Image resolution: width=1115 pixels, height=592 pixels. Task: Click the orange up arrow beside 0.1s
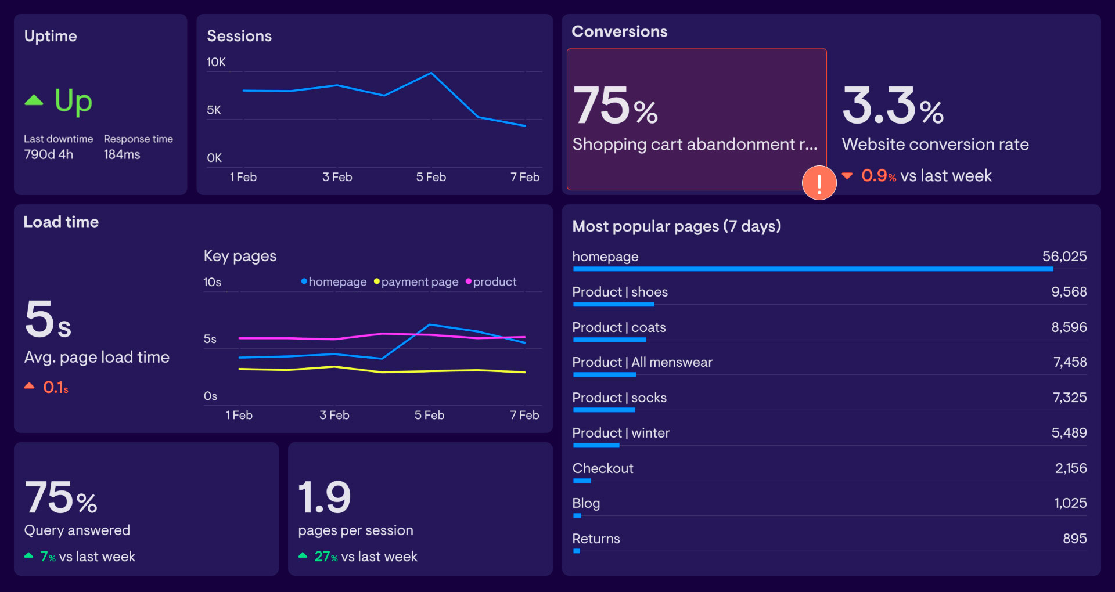29,385
